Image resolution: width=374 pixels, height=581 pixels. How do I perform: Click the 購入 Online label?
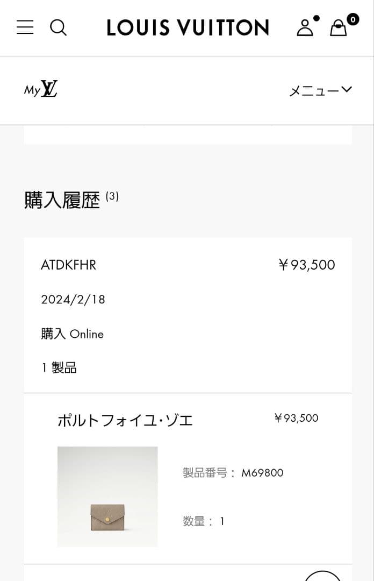[x=73, y=334]
